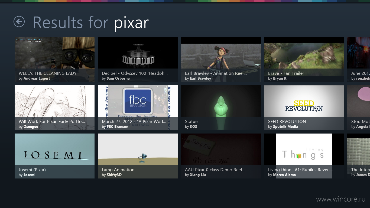Click author name Sam Osborne
This screenshot has height=208, width=370.
[x=118, y=79]
